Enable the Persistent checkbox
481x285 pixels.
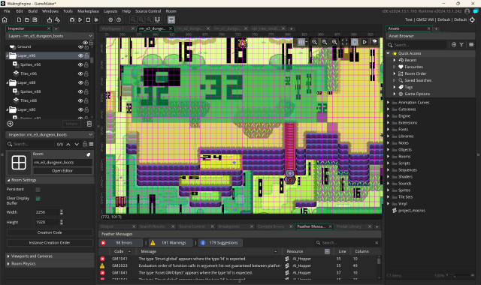coord(38,190)
